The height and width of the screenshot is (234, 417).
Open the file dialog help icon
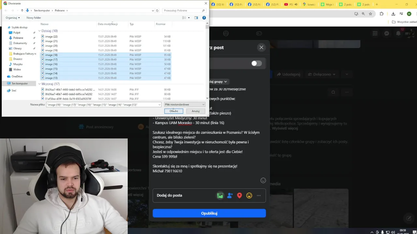(x=204, y=18)
